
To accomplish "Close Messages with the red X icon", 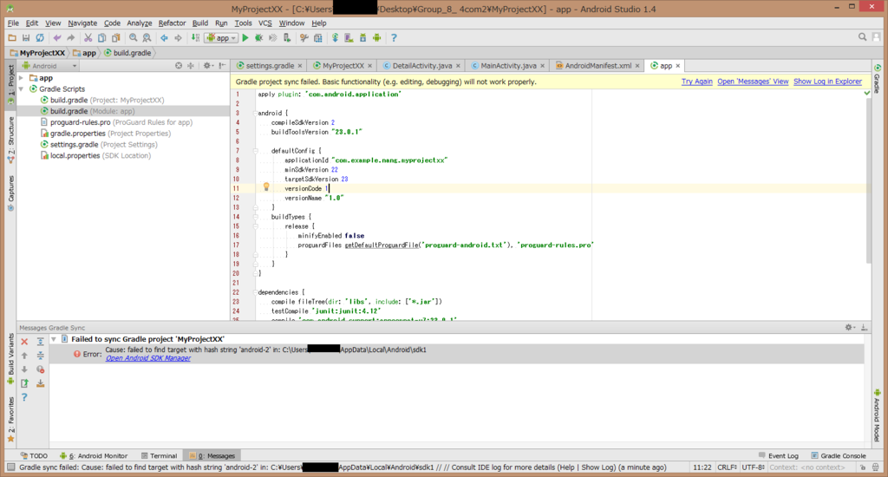I will (24, 342).
